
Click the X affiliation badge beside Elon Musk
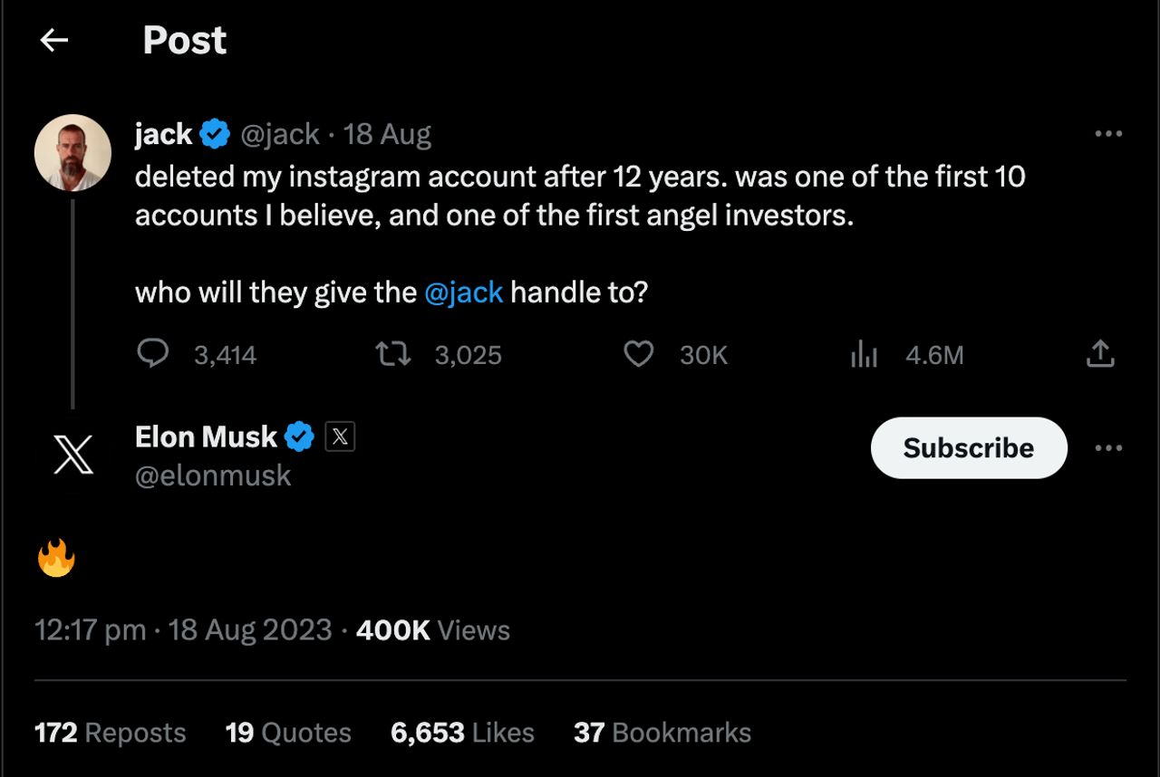click(x=340, y=437)
